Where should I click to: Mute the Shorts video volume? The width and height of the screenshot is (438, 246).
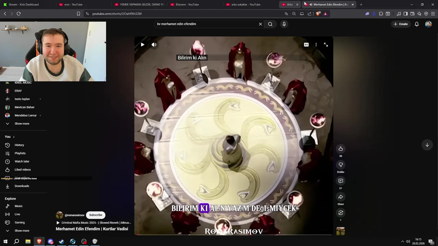point(154,45)
